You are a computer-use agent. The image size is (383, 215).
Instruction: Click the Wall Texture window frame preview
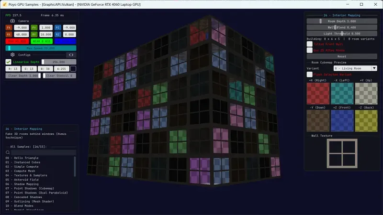click(x=342, y=153)
